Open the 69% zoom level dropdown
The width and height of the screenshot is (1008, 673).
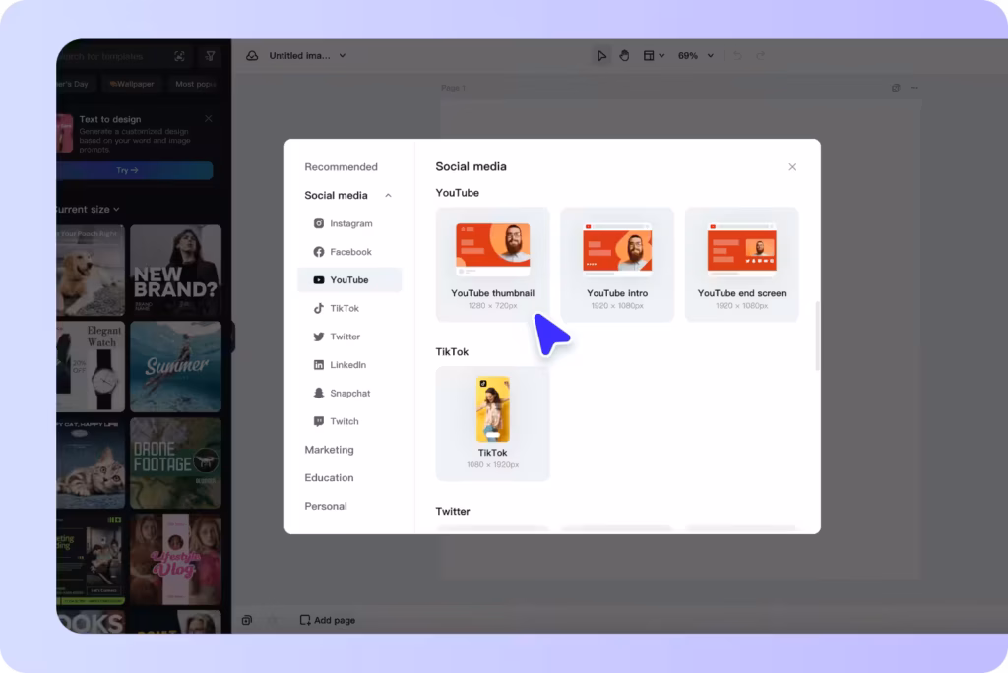(694, 56)
